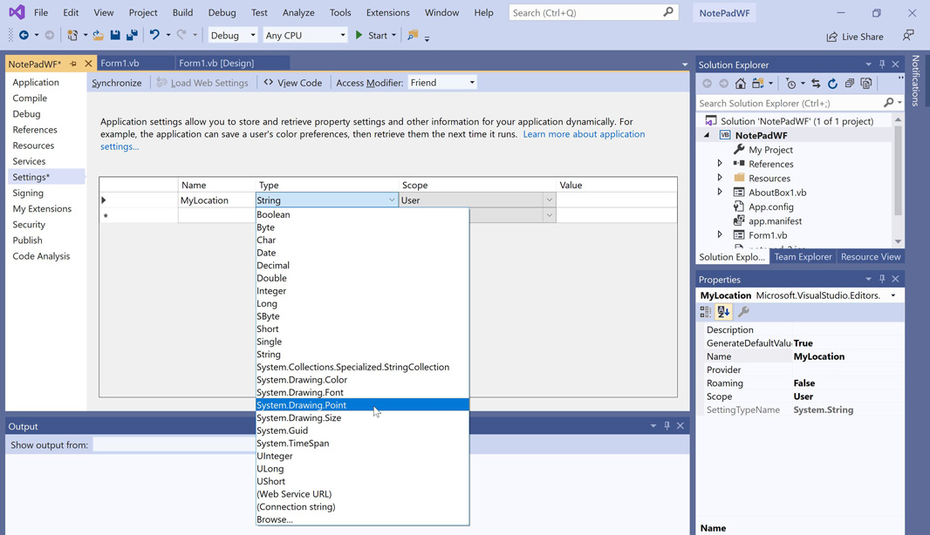Click the Live Share icon
This screenshot has height=535, width=930.
click(x=832, y=37)
